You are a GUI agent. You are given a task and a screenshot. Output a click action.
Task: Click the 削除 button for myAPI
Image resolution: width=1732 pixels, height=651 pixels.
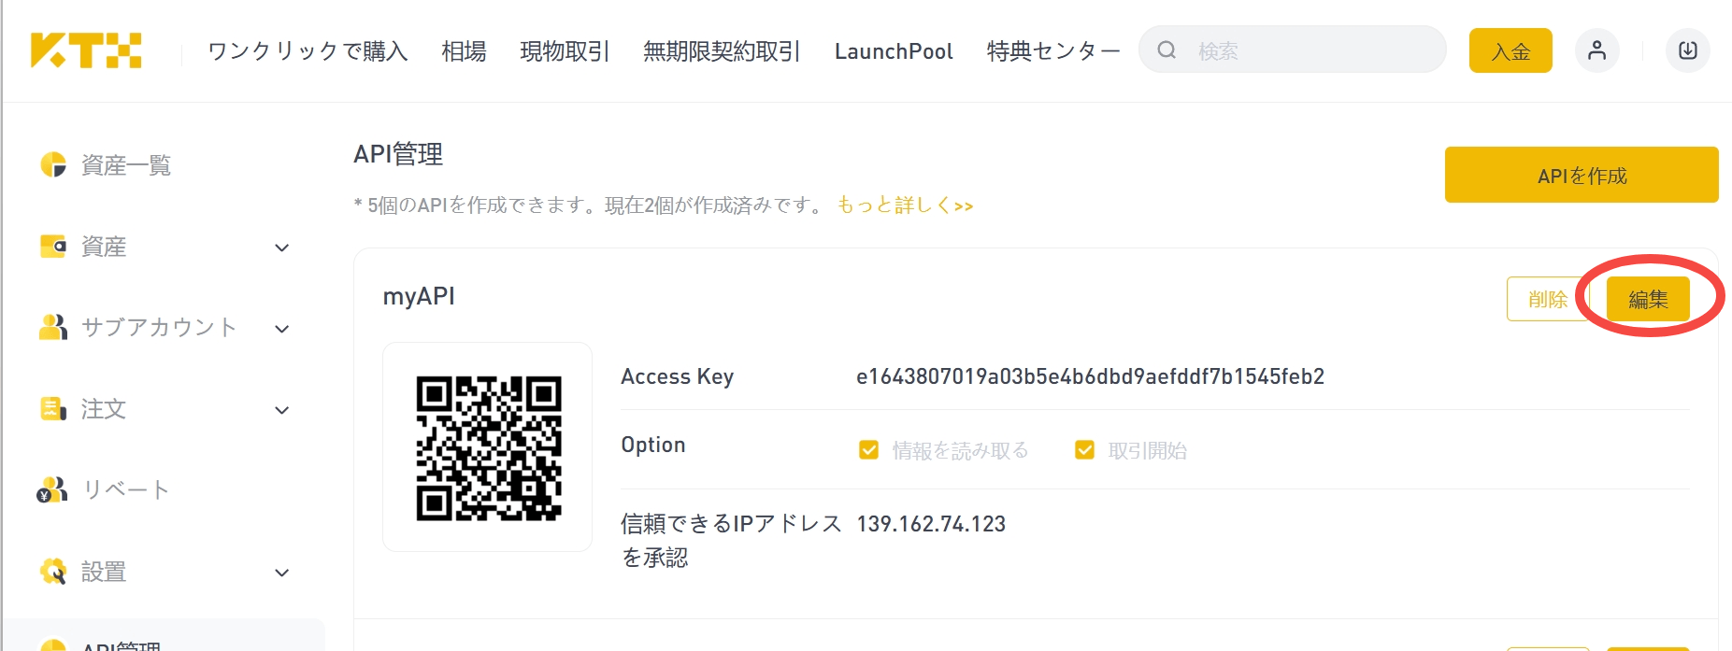point(1548,299)
